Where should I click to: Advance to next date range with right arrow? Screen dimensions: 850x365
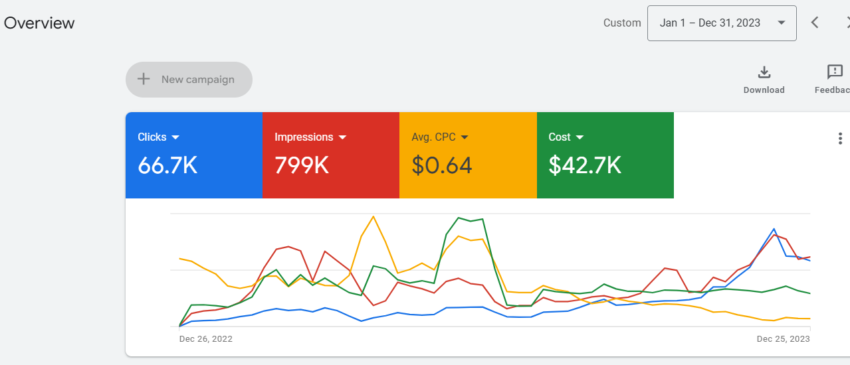[x=847, y=23]
